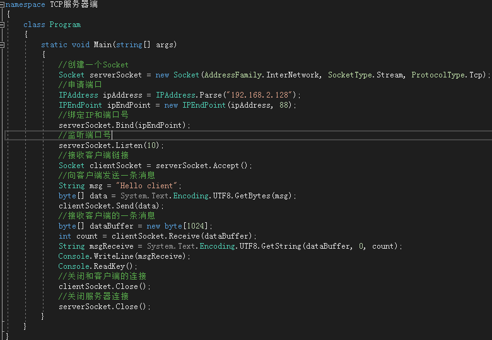The height and width of the screenshot is (340, 492).
Task: Select ProtocolType.Tcp argument
Action: (x=447, y=75)
